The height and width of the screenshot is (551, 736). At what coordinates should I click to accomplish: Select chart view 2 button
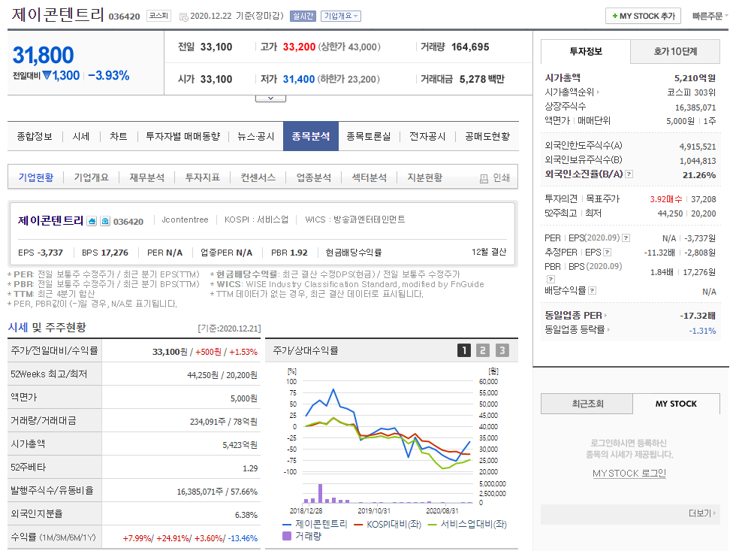(x=482, y=350)
